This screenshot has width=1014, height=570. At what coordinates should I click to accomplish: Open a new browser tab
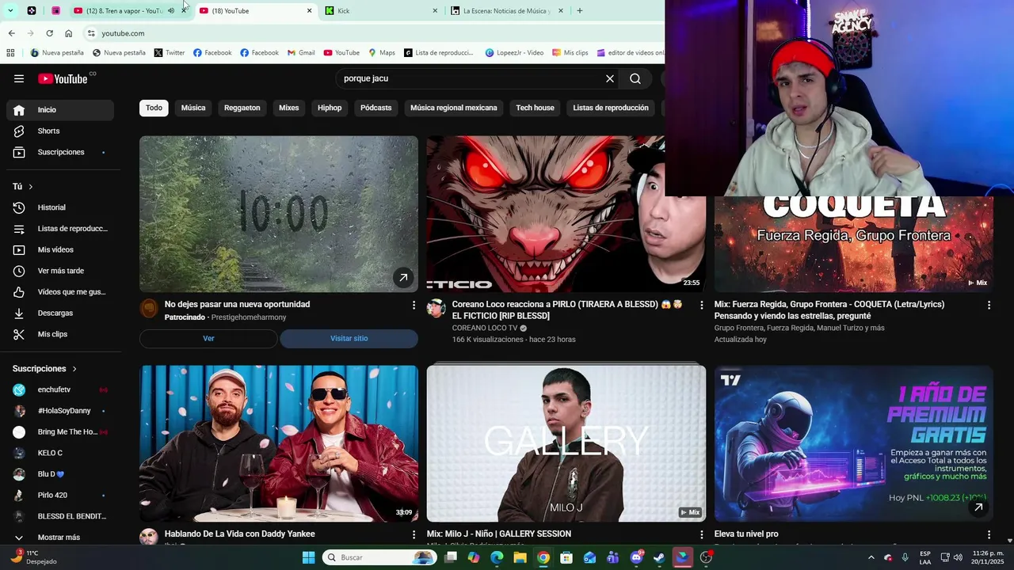pyautogui.click(x=580, y=11)
